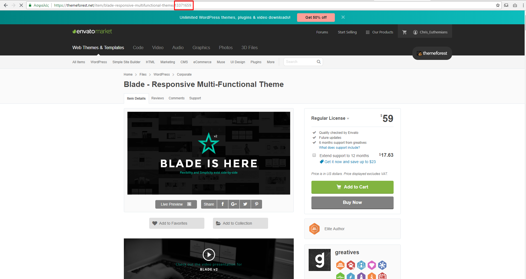Play the Blade v2 video presentation

click(209, 254)
